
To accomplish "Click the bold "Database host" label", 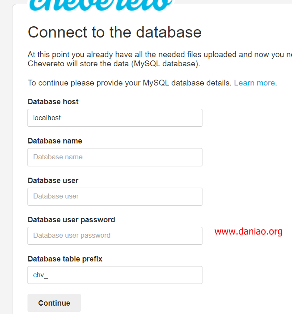I will [53, 102].
